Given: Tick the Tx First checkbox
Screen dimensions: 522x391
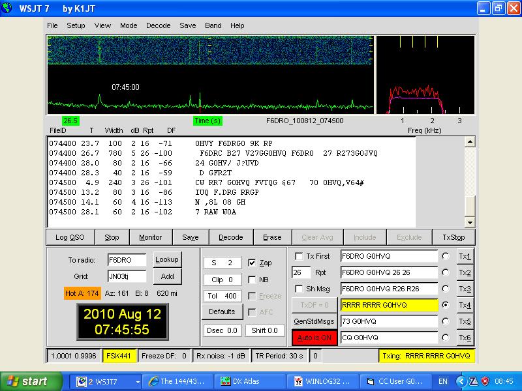Looking at the screenshot, I should 299,256.
